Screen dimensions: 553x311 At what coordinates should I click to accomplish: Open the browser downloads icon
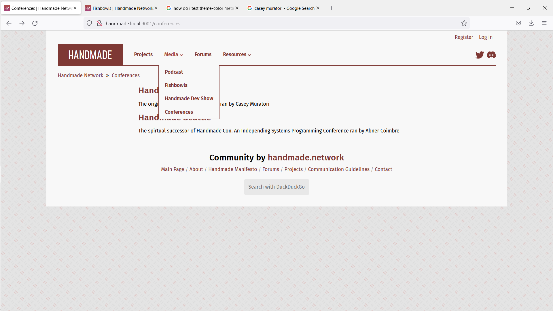click(x=531, y=23)
